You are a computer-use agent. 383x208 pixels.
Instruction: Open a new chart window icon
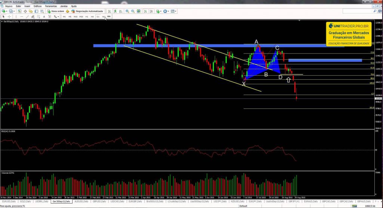point(3,11)
